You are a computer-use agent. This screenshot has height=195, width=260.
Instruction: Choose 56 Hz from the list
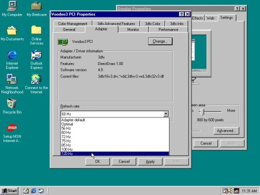pos(115,129)
